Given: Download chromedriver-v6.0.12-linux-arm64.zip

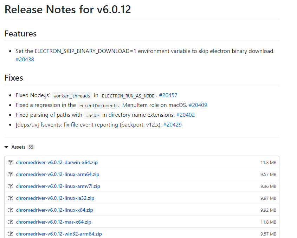Looking at the screenshot, I should click(x=58, y=174).
